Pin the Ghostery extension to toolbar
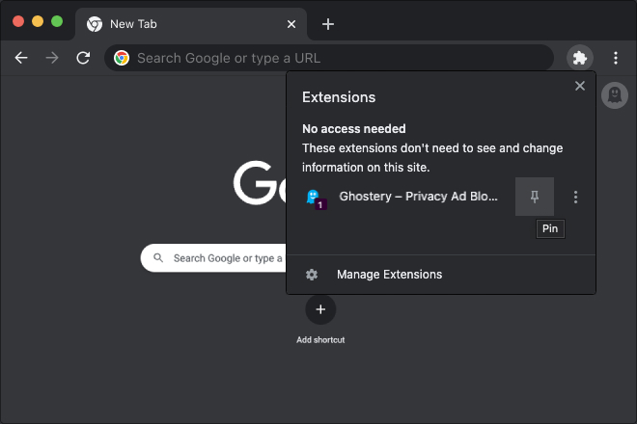This screenshot has width=637, height=424. (535, 197)
